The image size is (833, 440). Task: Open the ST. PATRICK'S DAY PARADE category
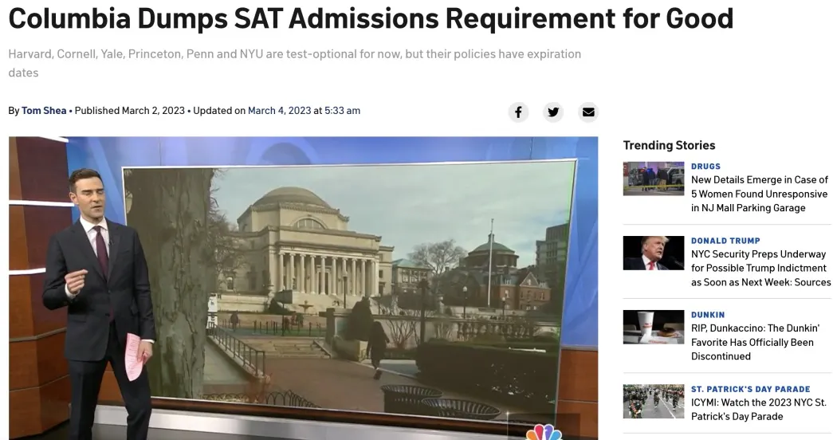tap(750, 389)
